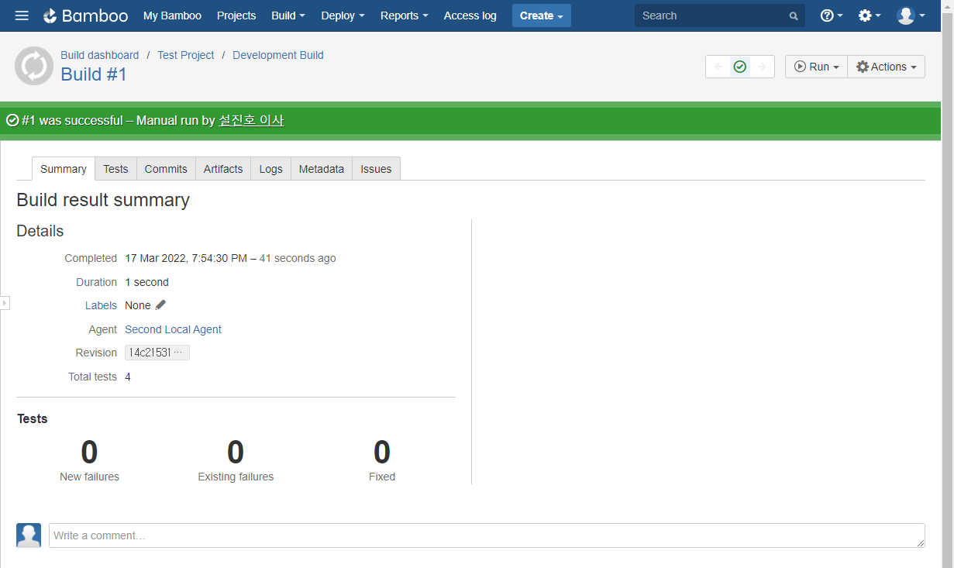Click the green build status checkmark icon
This screenshot has height=568, width=954.
click(x=740, y=67)
